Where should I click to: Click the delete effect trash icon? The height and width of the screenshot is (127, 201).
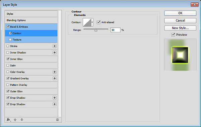(57, 120)
